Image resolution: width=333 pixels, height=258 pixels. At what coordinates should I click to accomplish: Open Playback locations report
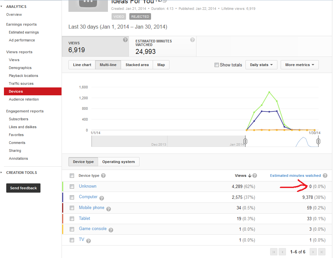click(x=23, y=76)
